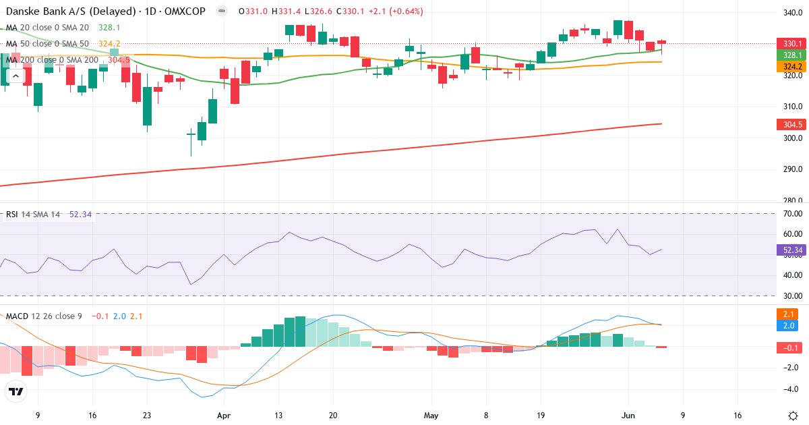The image size is (809, 425).
Task: Click the red 304.5 value in MA 200 legend
Action: (x=119, y=60)
